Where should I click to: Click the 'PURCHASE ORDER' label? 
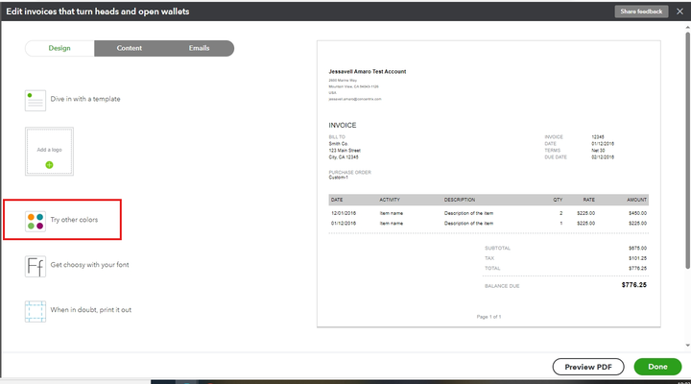[x=350, y=173]
